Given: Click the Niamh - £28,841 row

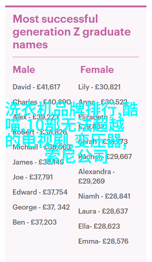Looking at the screenshot, I should pyautogui.click(x=104, y=196).
